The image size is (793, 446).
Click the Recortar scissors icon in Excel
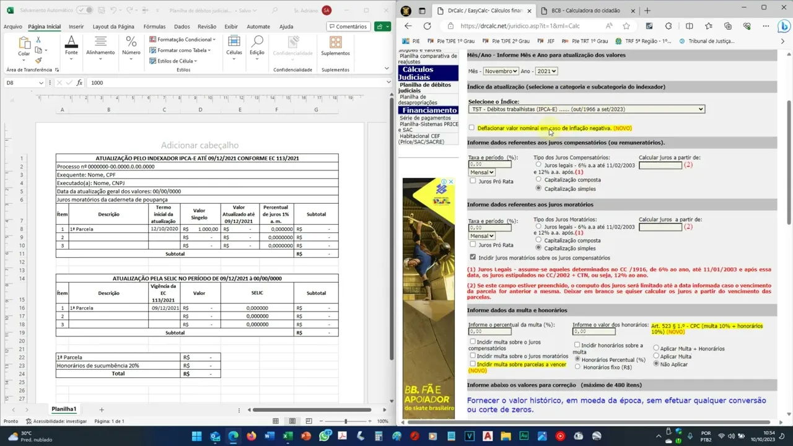pyautogui.click(x=38, y=40)
